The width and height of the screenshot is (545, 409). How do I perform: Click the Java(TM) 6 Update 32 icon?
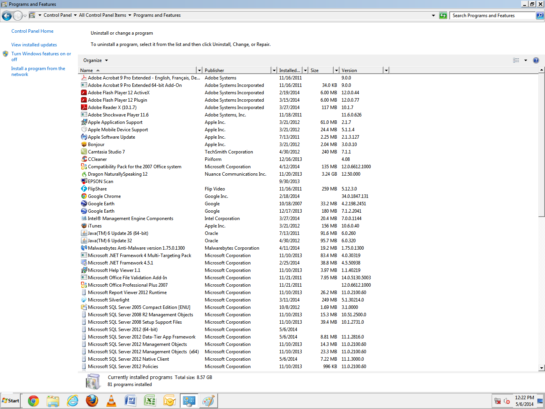[84, 241]
